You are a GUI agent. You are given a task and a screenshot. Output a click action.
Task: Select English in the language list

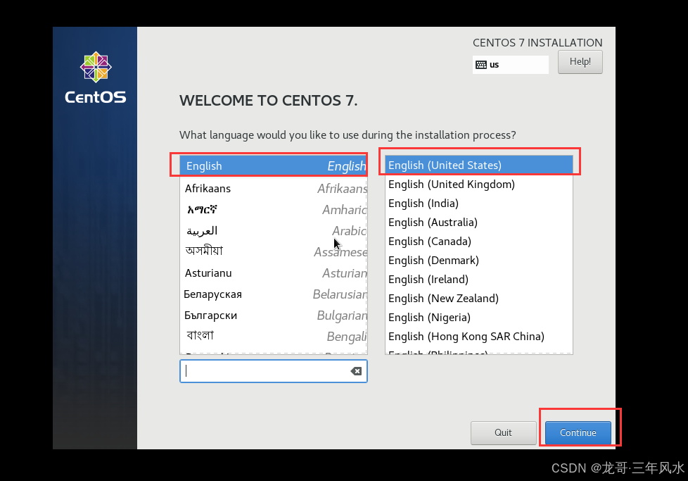[274, 166]
